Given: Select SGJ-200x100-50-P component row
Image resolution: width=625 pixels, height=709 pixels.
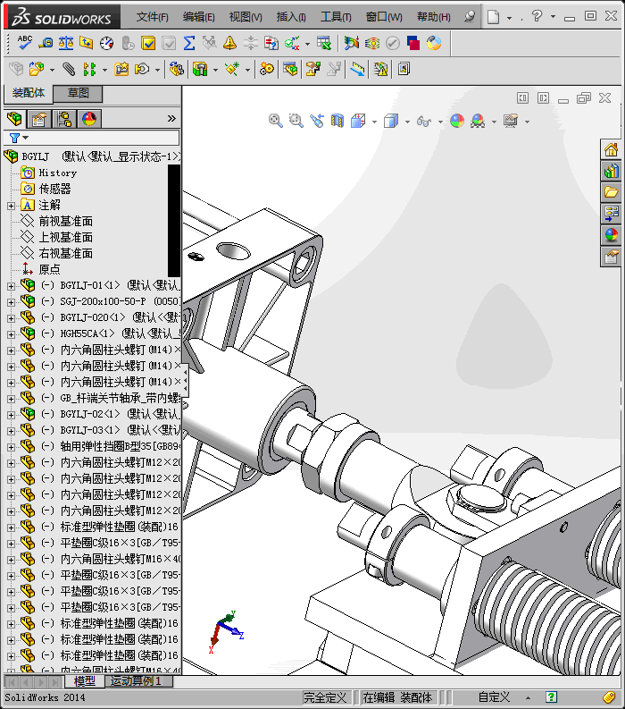Looking at the screenshot, I should click(101, 301).
